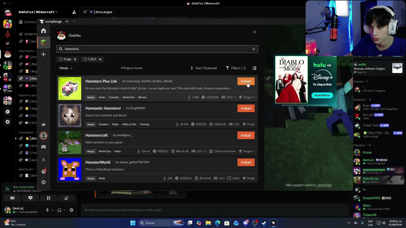Screen dimensions: 406x228
Task: Open Hamstercraft mod thumbnail
Action: tap(70, 142)
